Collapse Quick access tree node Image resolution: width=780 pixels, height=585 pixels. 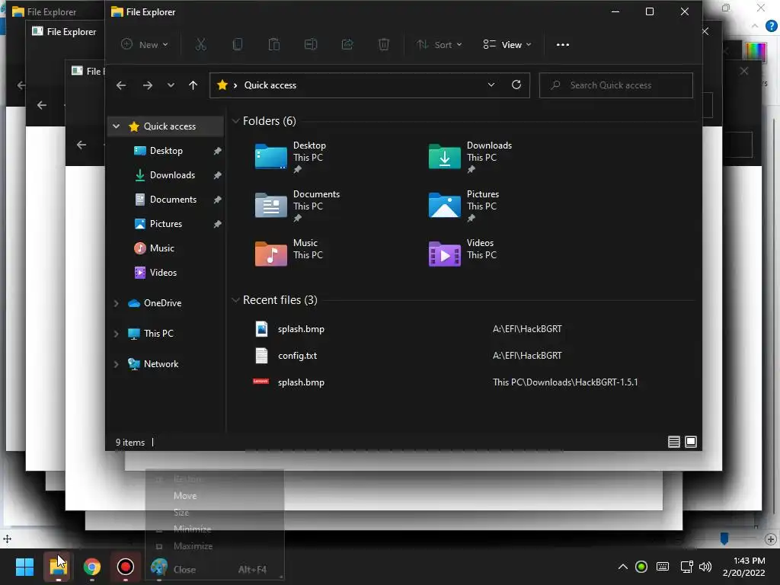[117, 126]
